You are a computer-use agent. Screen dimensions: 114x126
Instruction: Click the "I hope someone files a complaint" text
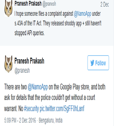click(44, 14)
